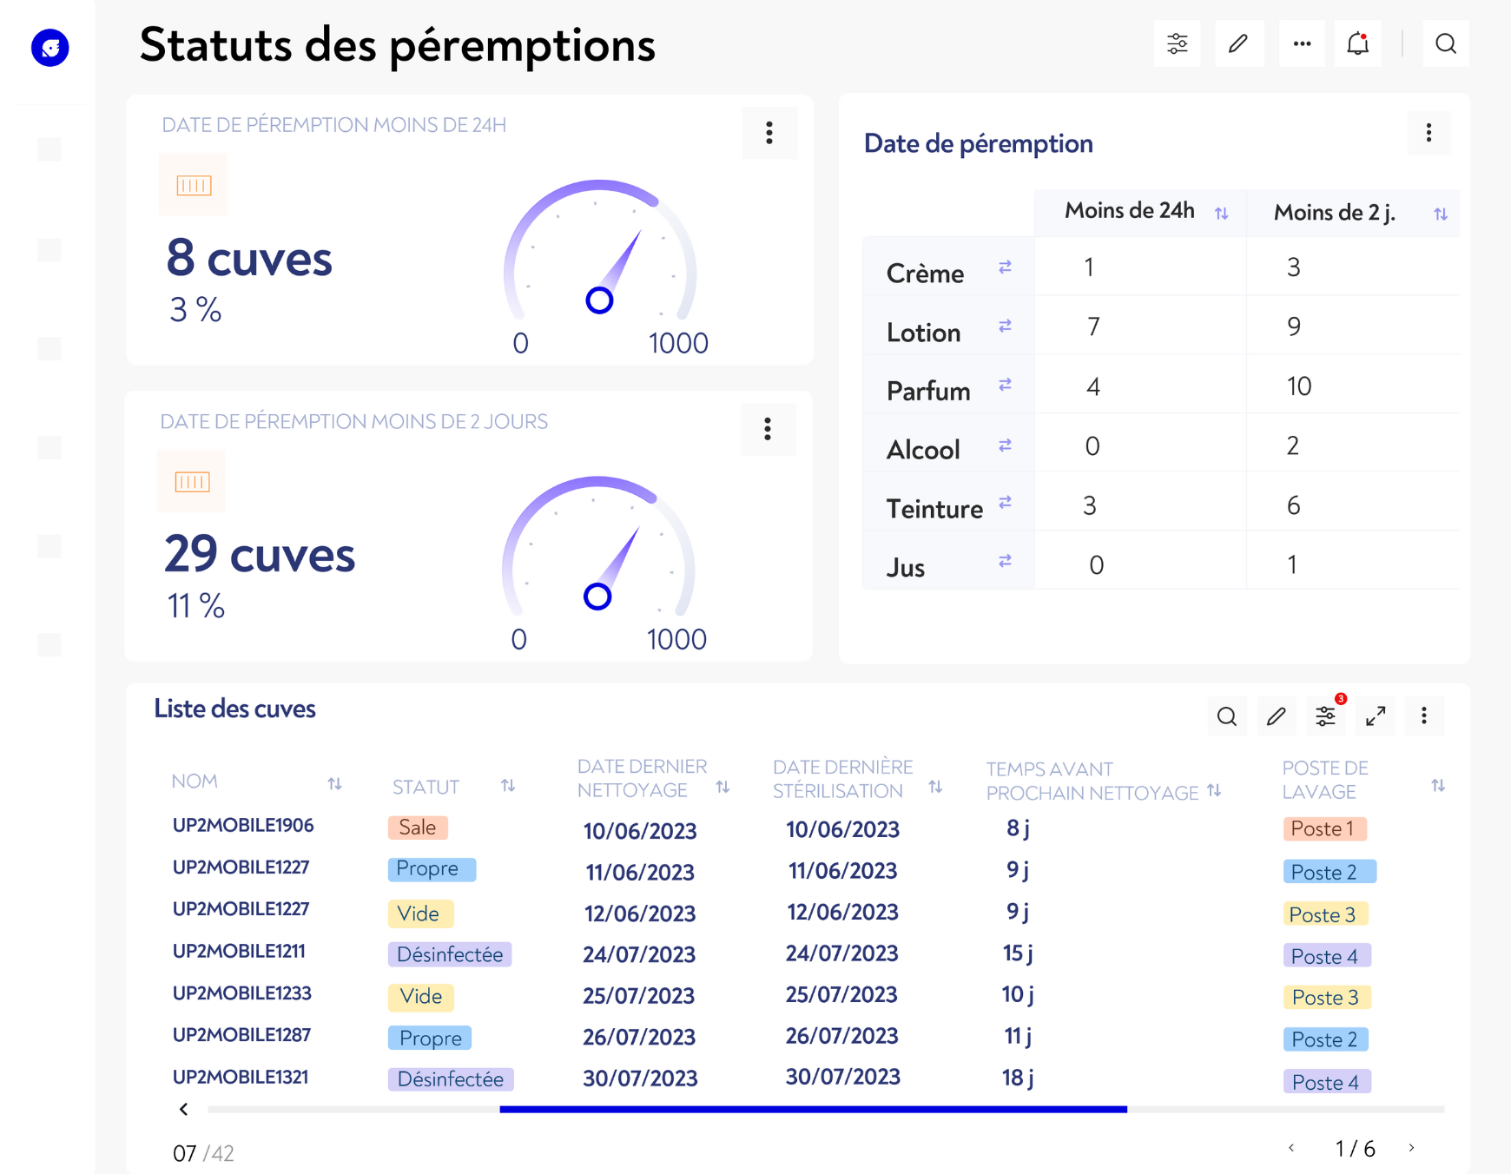
Task: Click the pencil edit icon in header
Action: pyautogui.click(x=1238, y=43)
